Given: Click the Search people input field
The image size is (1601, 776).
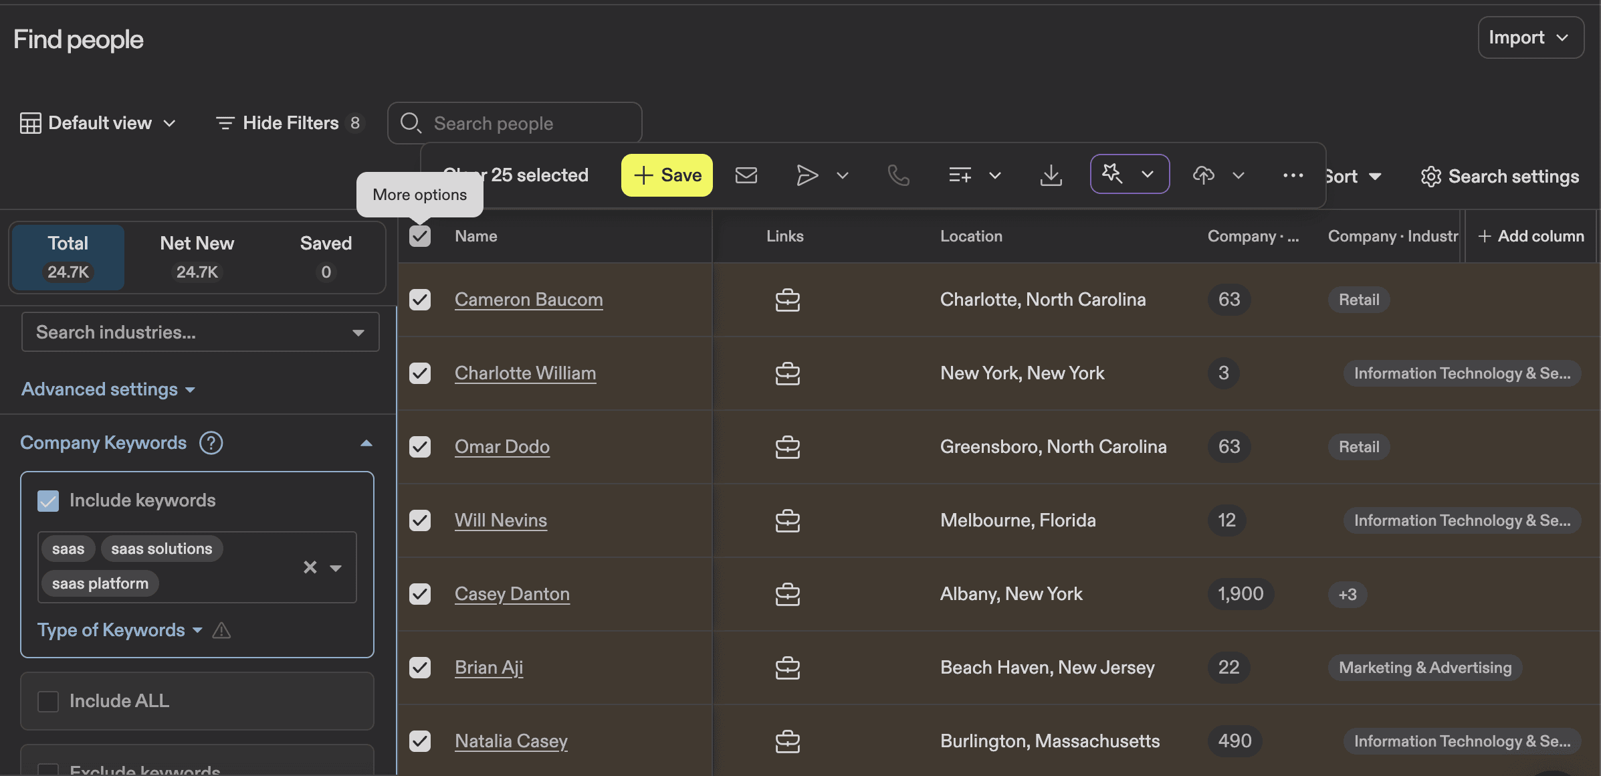Looking at the screenshot, I should (514, 122).
